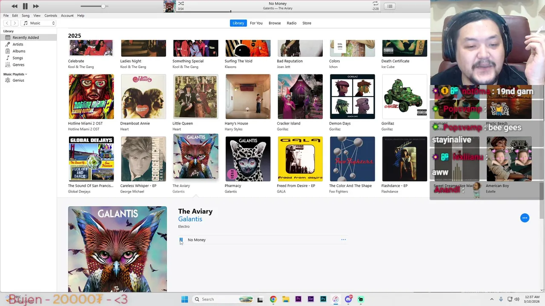The width and height of the screenshot is (545, 306).
Task: Open the Music media picker dropdown
Action: (x=39, y=23)
